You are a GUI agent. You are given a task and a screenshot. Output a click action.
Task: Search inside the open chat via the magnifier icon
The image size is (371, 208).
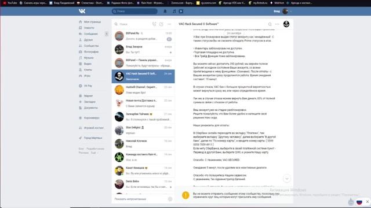(x=270, y=24)
